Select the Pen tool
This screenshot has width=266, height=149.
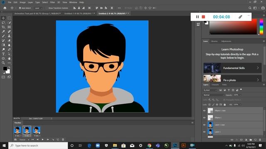(9, 50)
